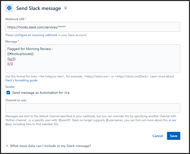190x154 pixels.
Task: Click the {{url}} smart value text
Action: [11, 59]
